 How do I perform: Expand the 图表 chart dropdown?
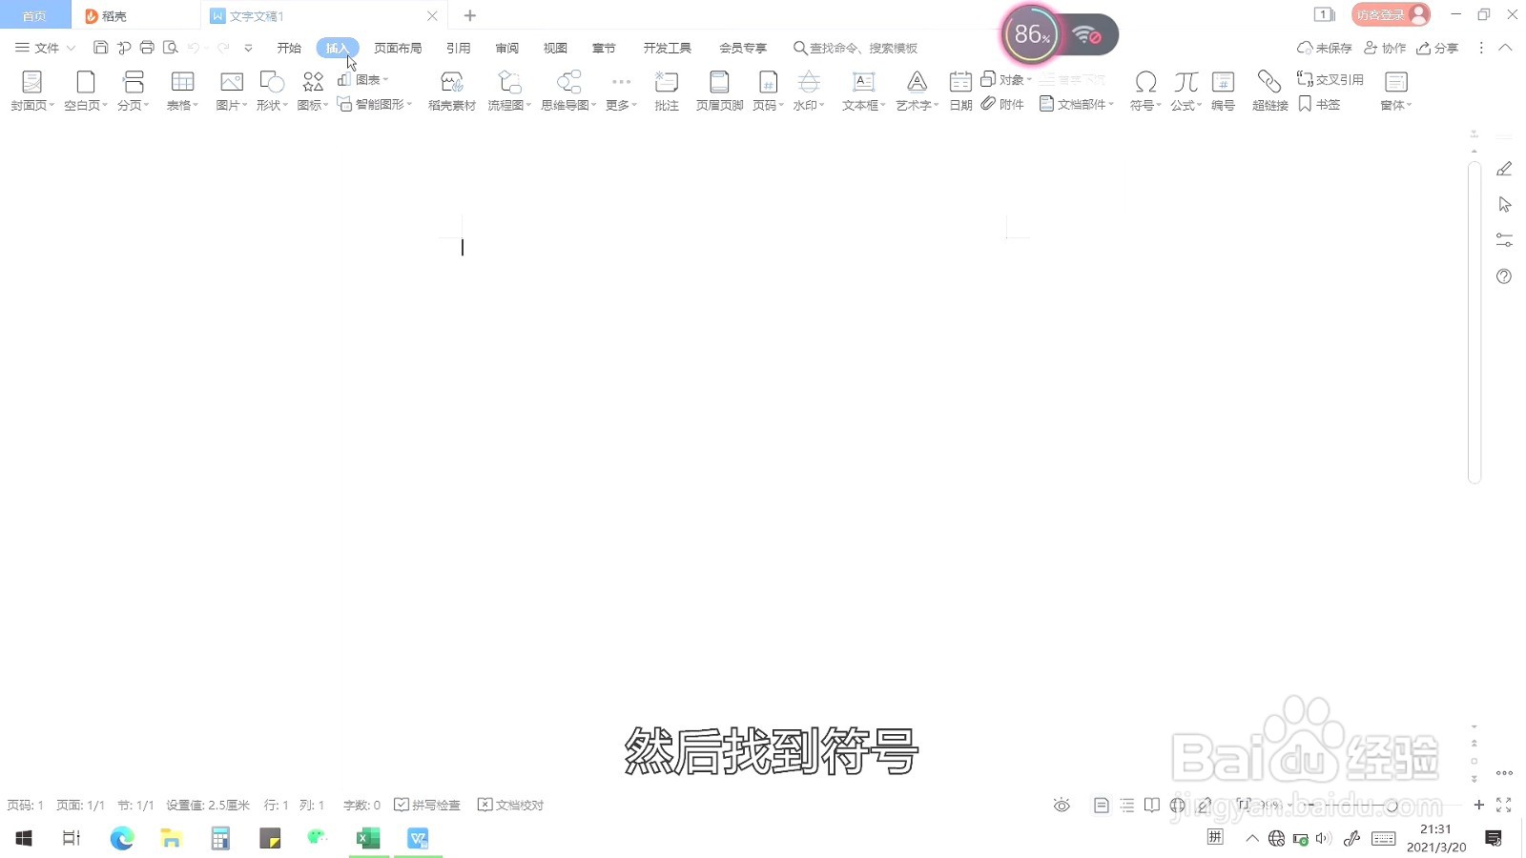coord(385,79)
